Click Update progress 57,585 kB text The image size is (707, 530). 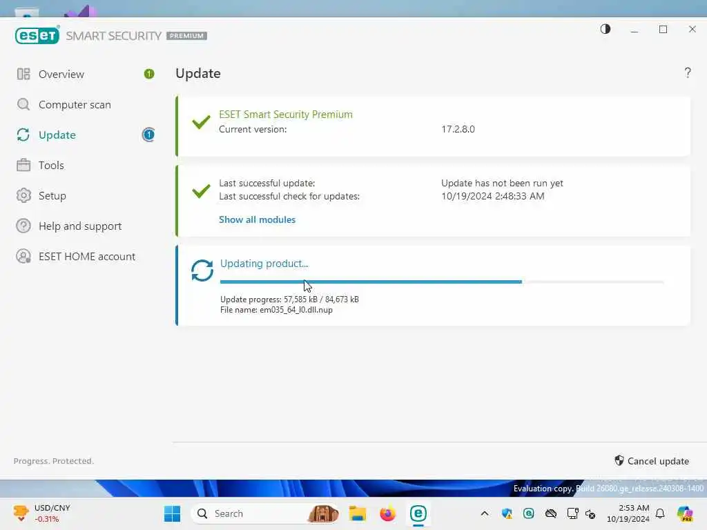289,300
